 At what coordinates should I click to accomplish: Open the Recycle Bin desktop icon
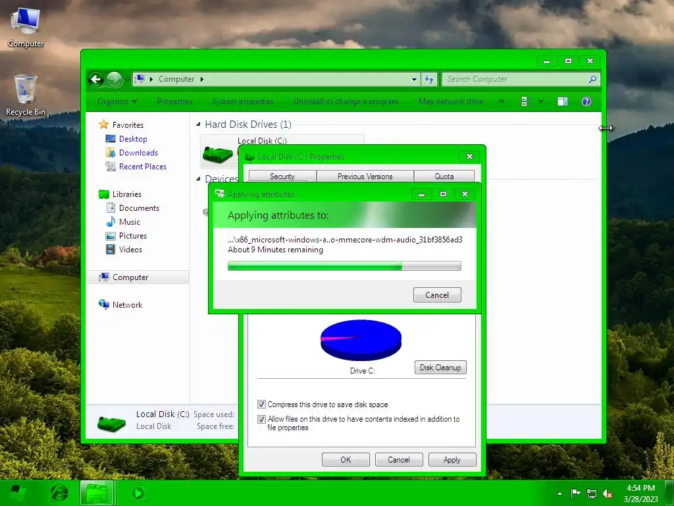click(26, 96)
